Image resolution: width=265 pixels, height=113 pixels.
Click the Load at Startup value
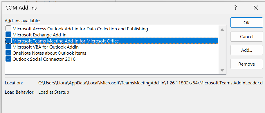(54, 92)
